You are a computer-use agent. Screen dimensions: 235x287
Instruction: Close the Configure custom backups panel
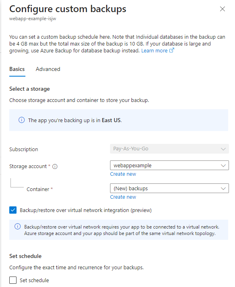tap(223, 9)
